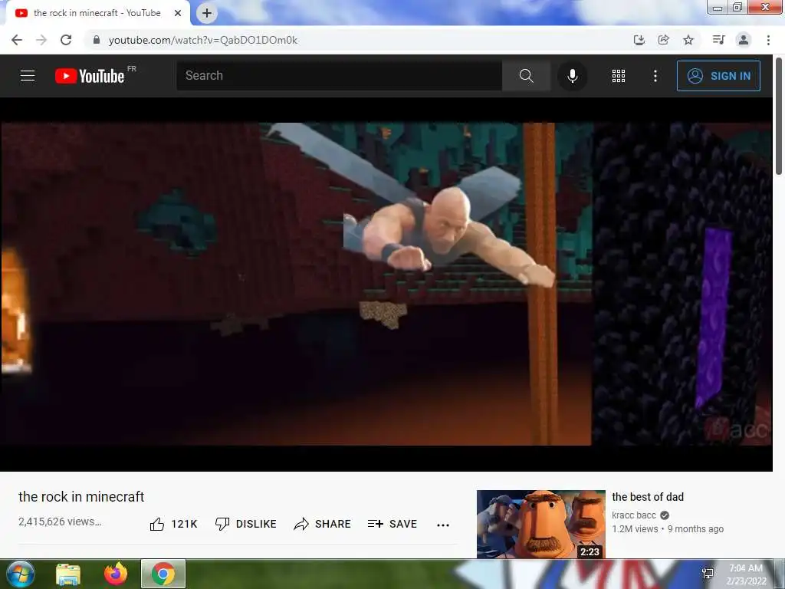This screenshot has width=785, height=589.
Task: Click the network tray icon
Action: pyautogui.click(x=708, y=574)
